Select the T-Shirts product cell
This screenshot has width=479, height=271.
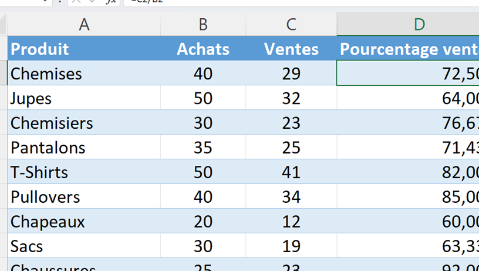coord(84,172)
